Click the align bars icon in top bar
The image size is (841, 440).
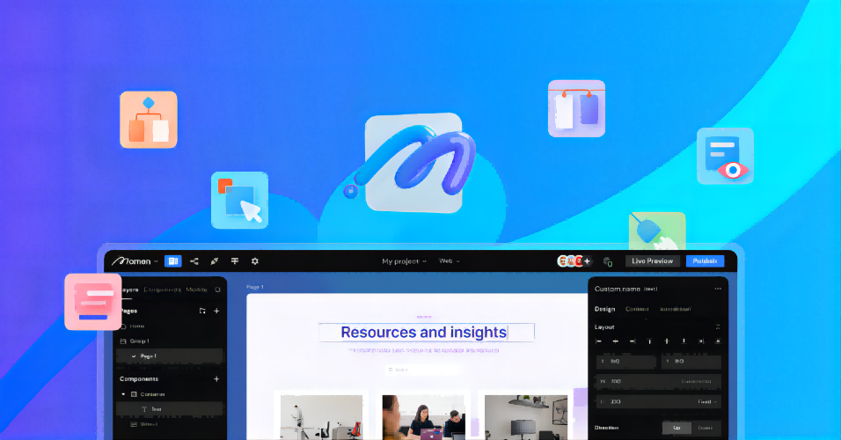tap(234, 261)
